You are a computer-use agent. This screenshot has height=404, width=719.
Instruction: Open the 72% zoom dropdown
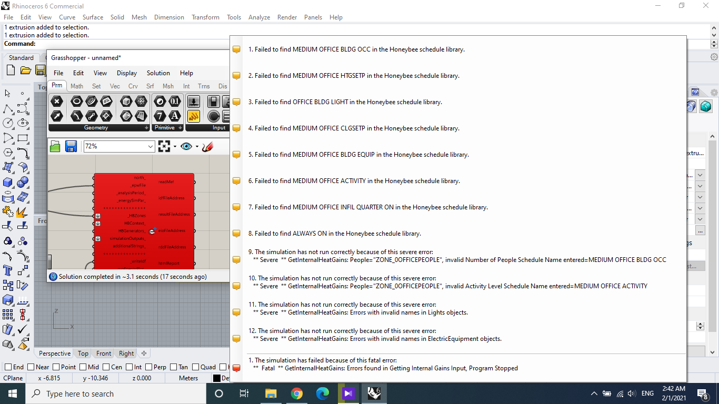tap(151, 146)
